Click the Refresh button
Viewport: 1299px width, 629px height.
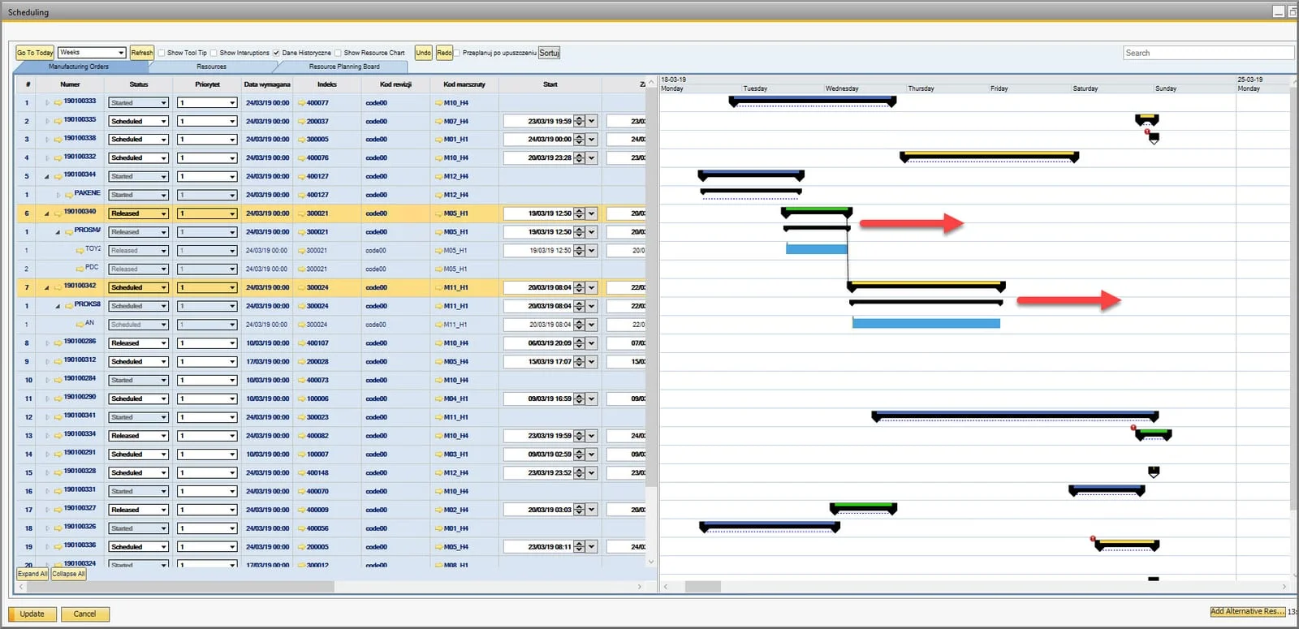(142, 53)
